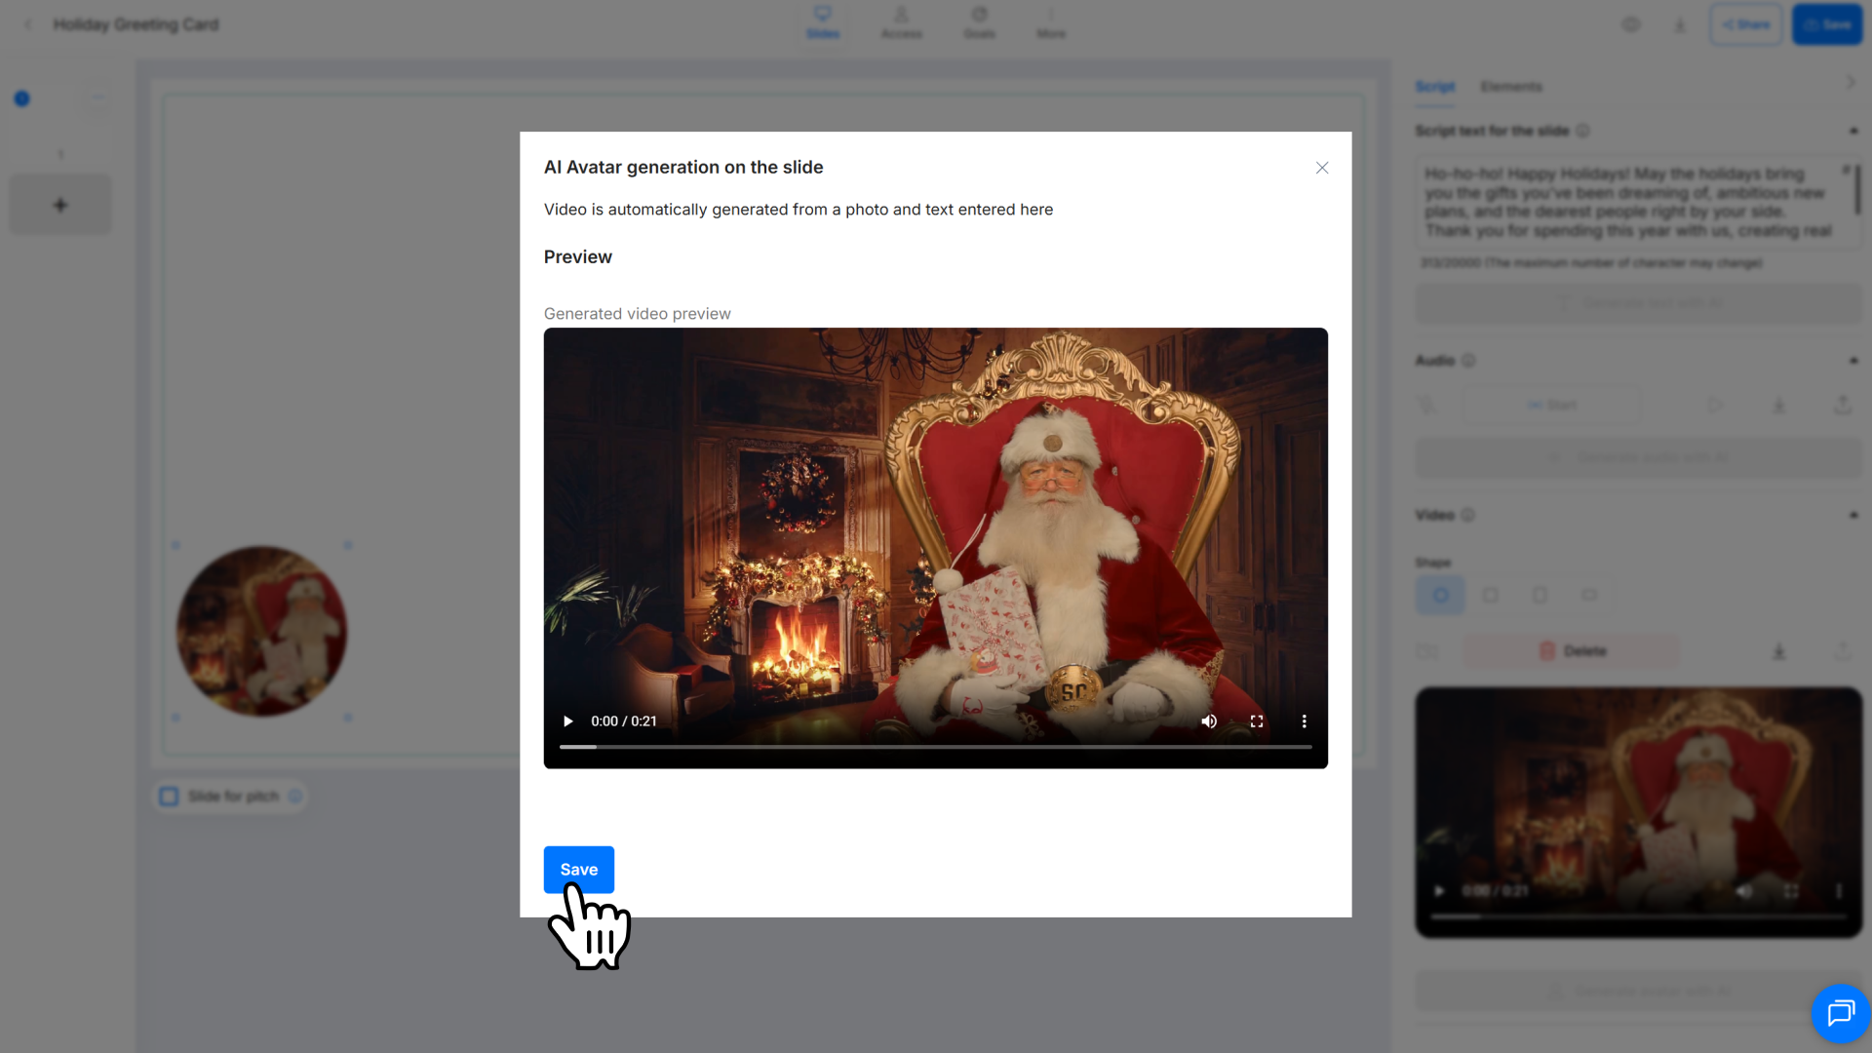Play the generated video preview
Screen dimensions: 1872x1053
click(567, 721)
